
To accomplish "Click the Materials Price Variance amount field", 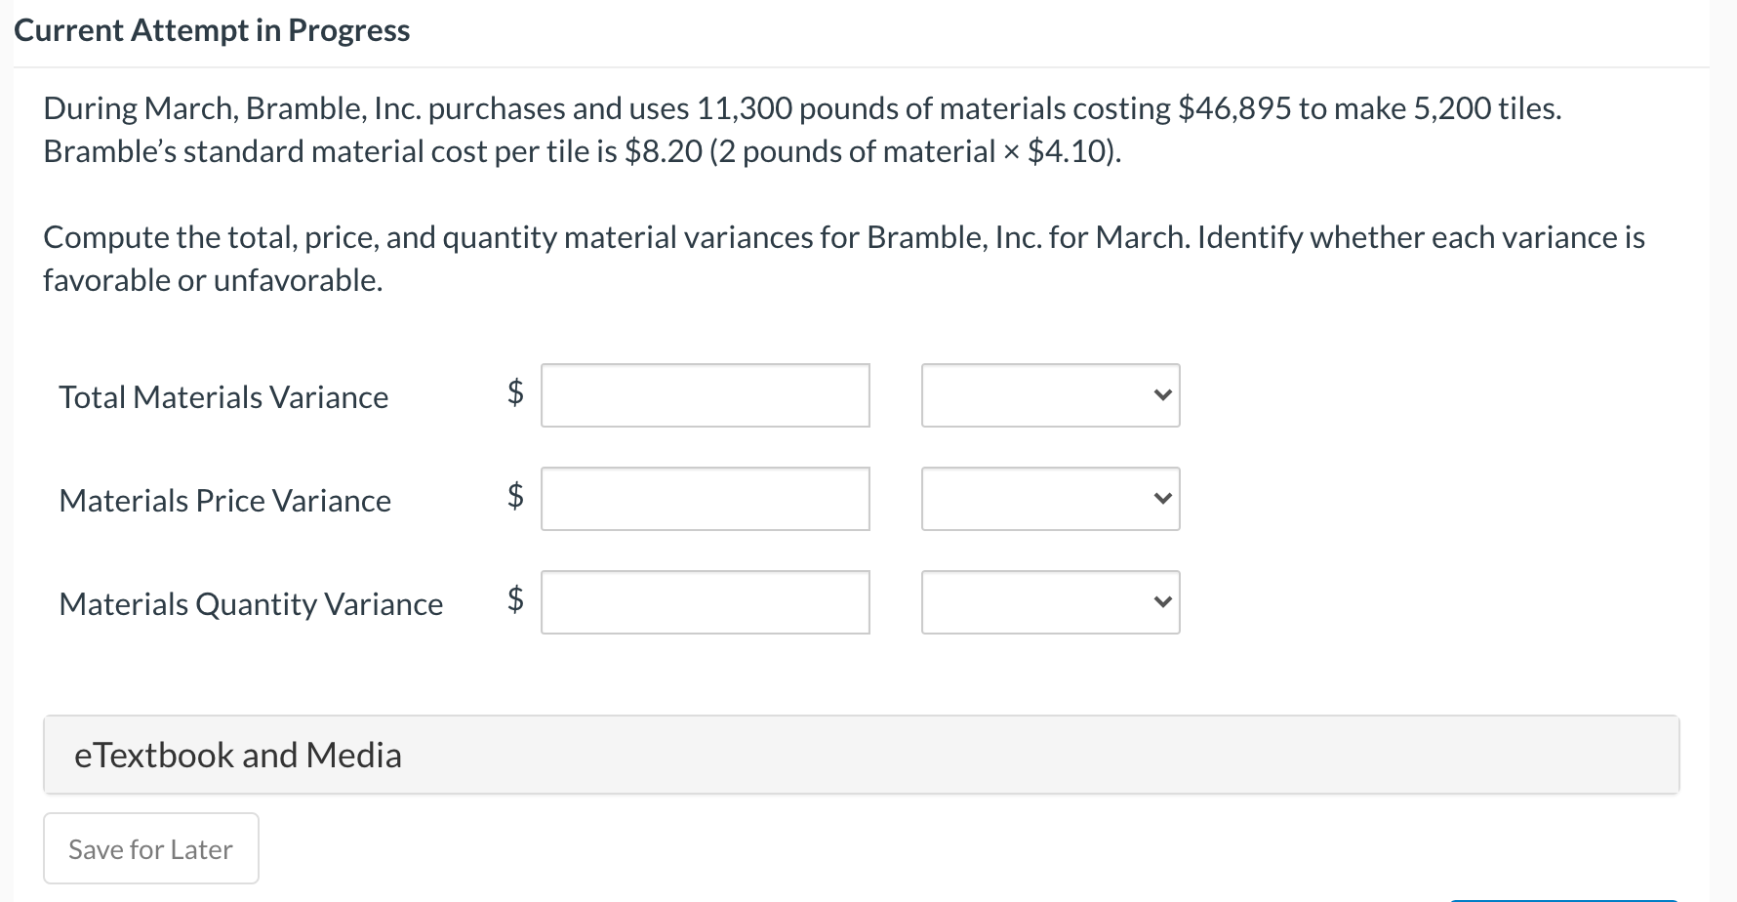I will click(705, 499).
